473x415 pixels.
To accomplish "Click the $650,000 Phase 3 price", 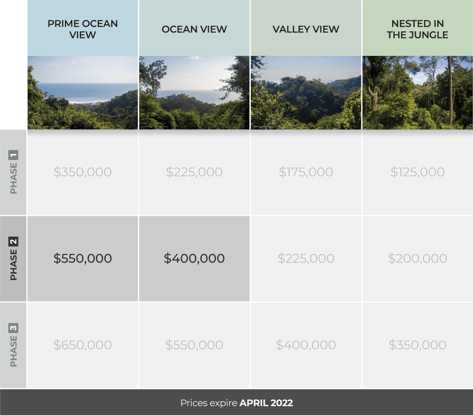I will (x=83, y=345).
